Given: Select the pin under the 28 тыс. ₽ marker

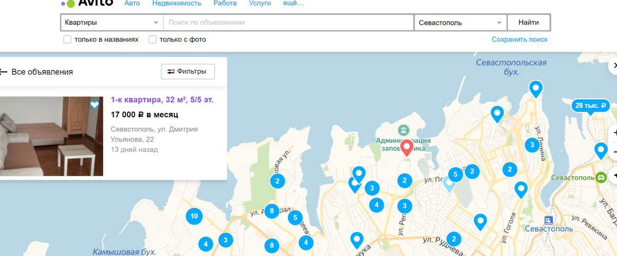Looking at the screenshot, I should click(601, 152).
